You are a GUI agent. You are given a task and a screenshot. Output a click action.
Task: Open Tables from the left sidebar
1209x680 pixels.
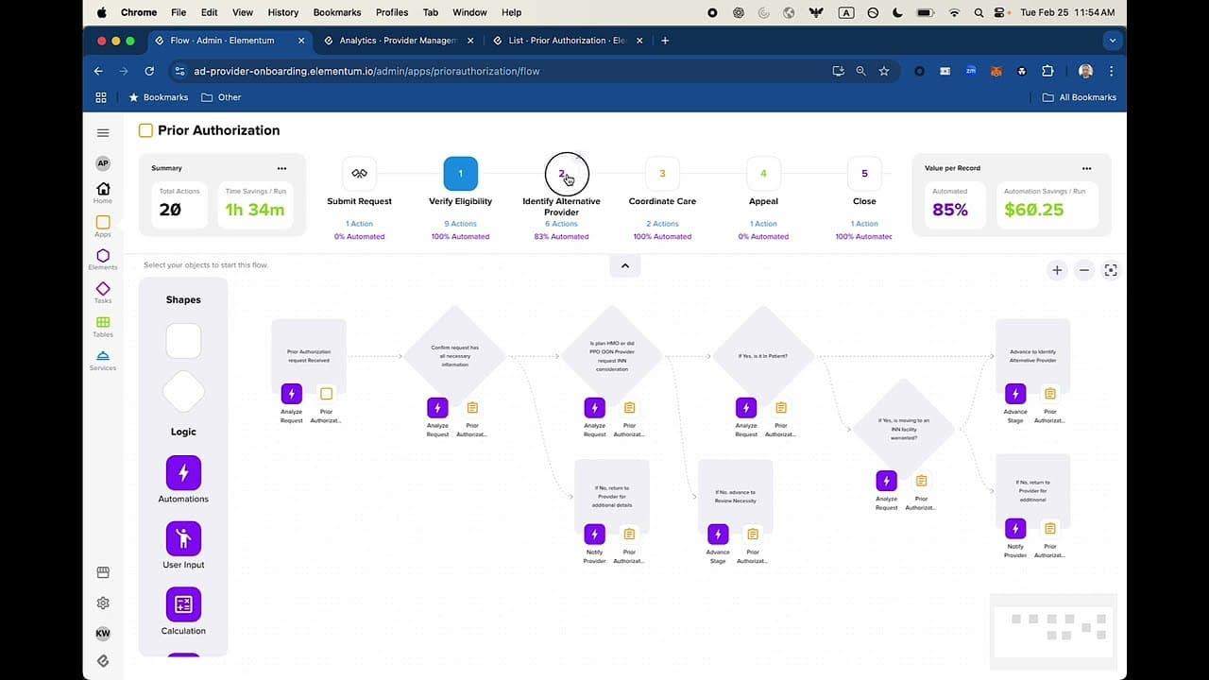[x=103, y=323]
